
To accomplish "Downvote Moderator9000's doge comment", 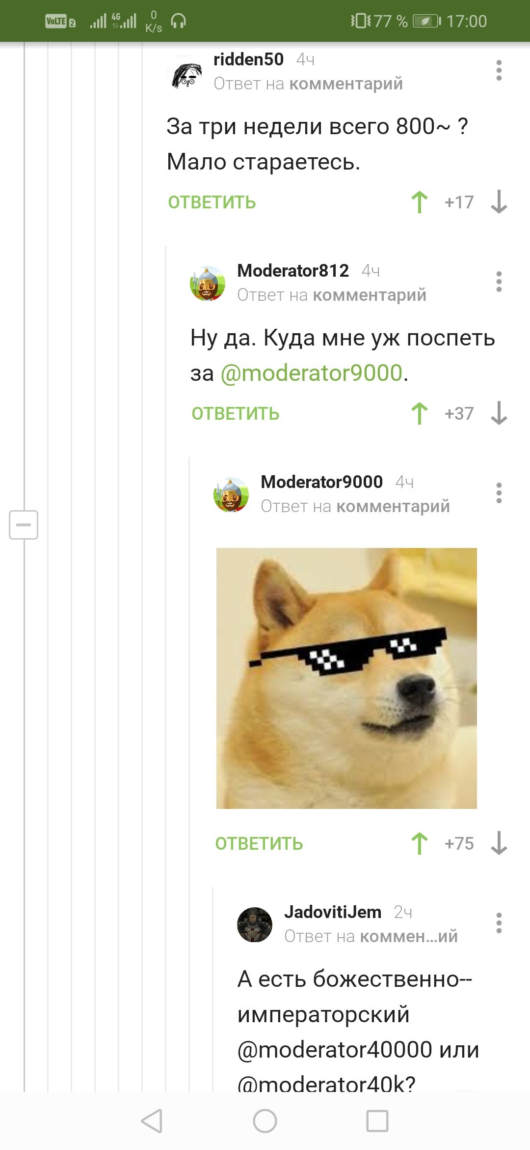I will pyautogui.click(x=499, y=843).
